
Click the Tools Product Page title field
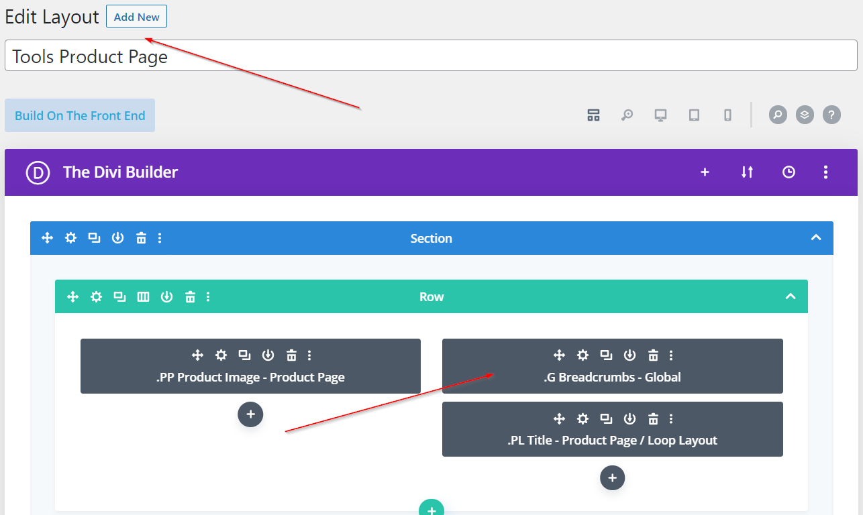point(431,56)
